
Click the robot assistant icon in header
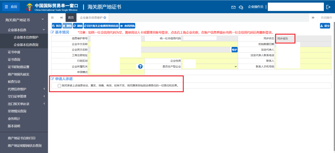pos(241,7)
